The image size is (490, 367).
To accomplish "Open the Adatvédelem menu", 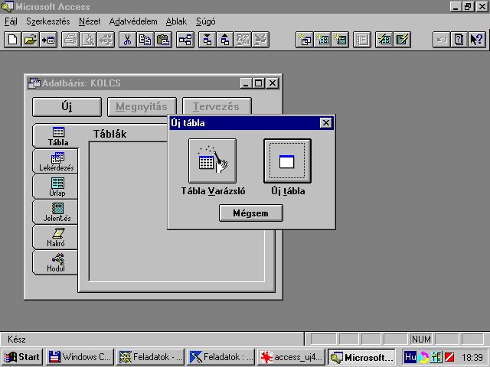I will [x=132, y=21].
